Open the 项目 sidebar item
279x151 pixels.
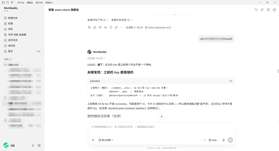pyautogui.click(x=22, y=29)
